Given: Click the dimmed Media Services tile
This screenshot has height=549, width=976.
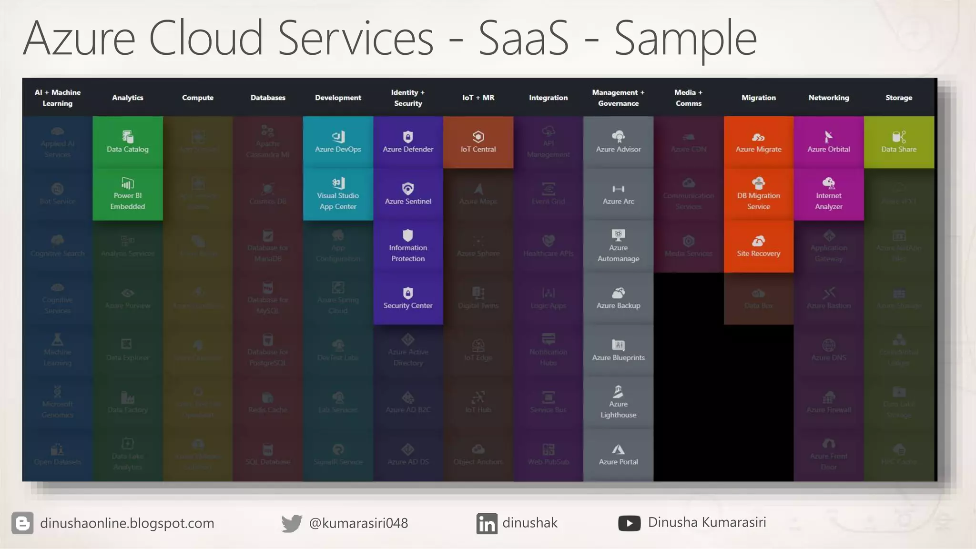Looking at the screenshot, I should pos(688,246).
